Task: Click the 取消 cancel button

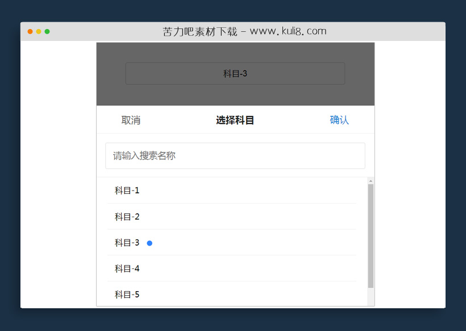Action: pyautogui.click(x=131, y=120)
